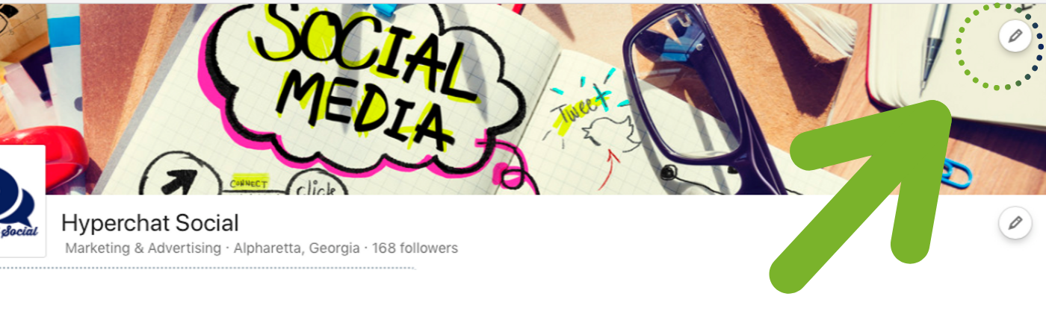Click the pencil icon on the cover image

coord(1015,35)
